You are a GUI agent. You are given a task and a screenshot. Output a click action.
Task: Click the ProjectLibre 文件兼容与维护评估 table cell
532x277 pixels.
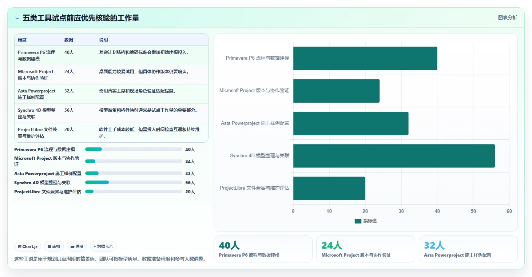click(x=37, y=132)
